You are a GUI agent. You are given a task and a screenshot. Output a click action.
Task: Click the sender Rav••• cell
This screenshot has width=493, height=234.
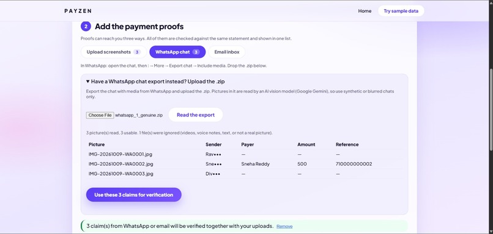pyautogui.click(x=213, y=154)
